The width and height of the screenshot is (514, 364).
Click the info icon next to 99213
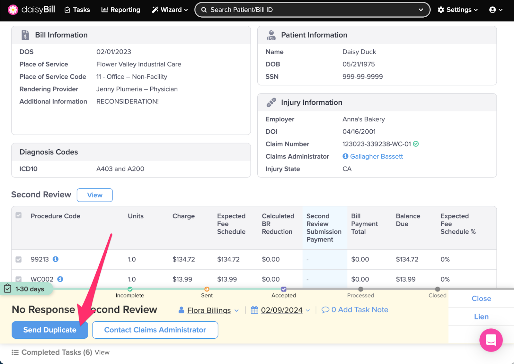coord(56,259)
